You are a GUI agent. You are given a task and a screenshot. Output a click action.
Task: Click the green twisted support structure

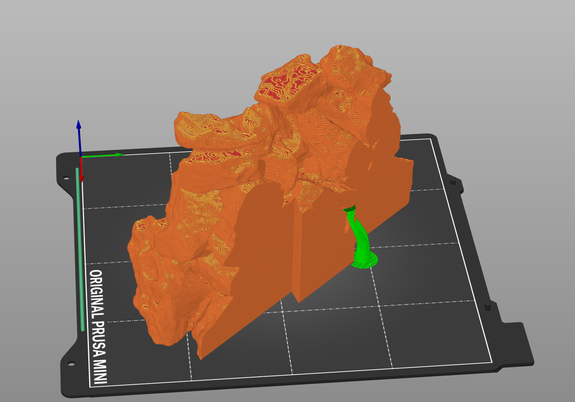360,237
